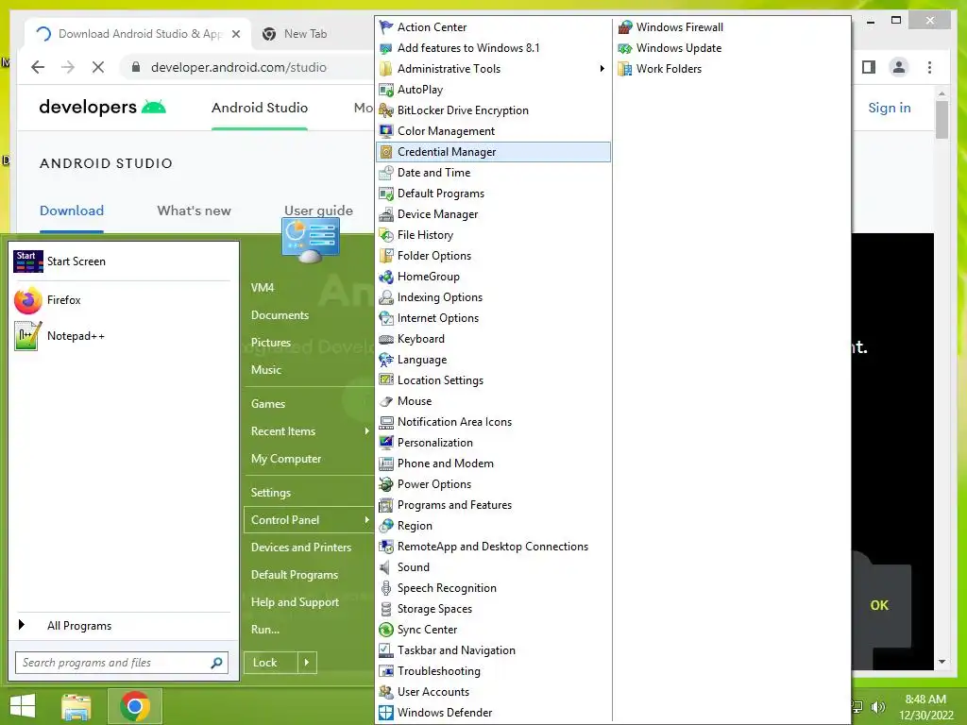This screenshot has width=967, height=725.
Task: Click Sign in link in Chrome
Action: point(890,108)
